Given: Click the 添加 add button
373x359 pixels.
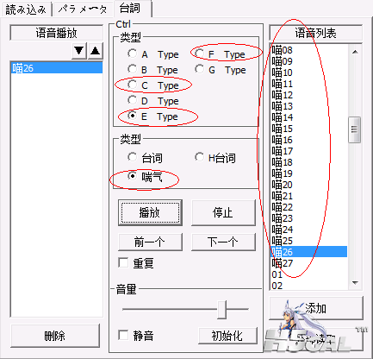Looking at the screenshot, I should coord(316,308).
